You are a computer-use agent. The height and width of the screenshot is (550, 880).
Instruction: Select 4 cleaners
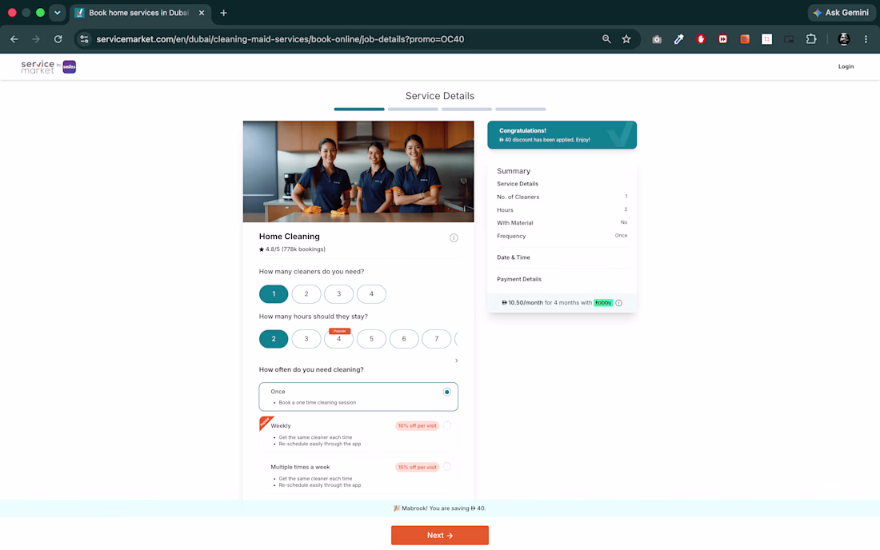tap(371, 293)
